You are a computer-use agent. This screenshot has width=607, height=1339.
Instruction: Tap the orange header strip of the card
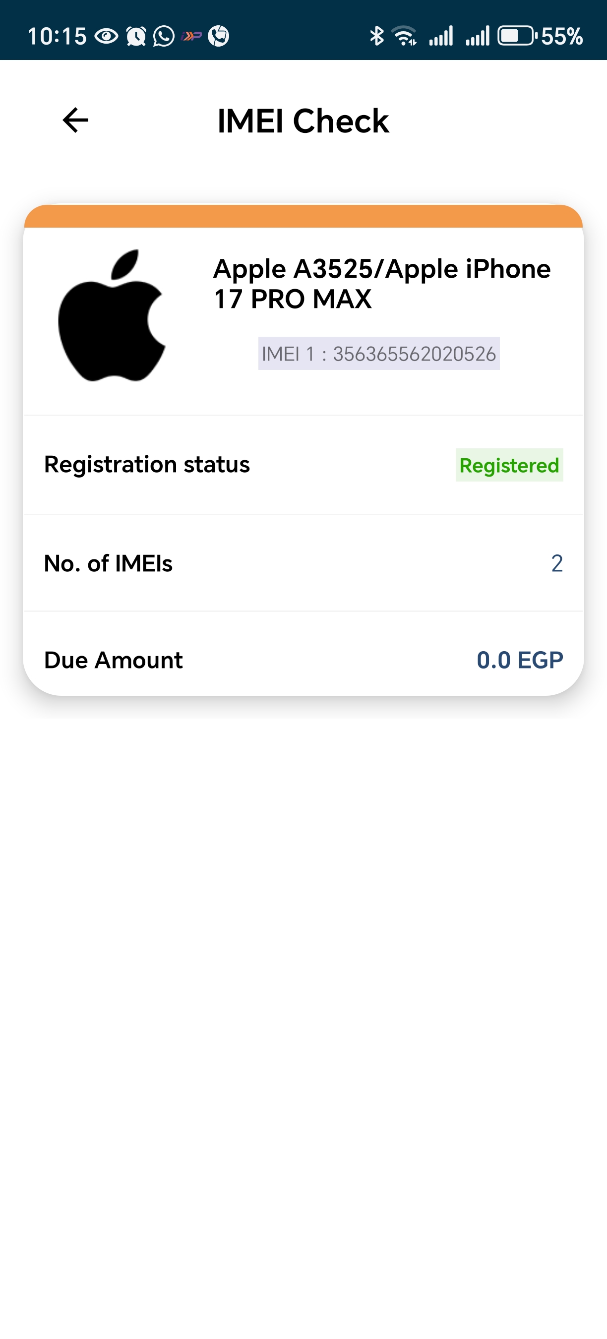303,217
